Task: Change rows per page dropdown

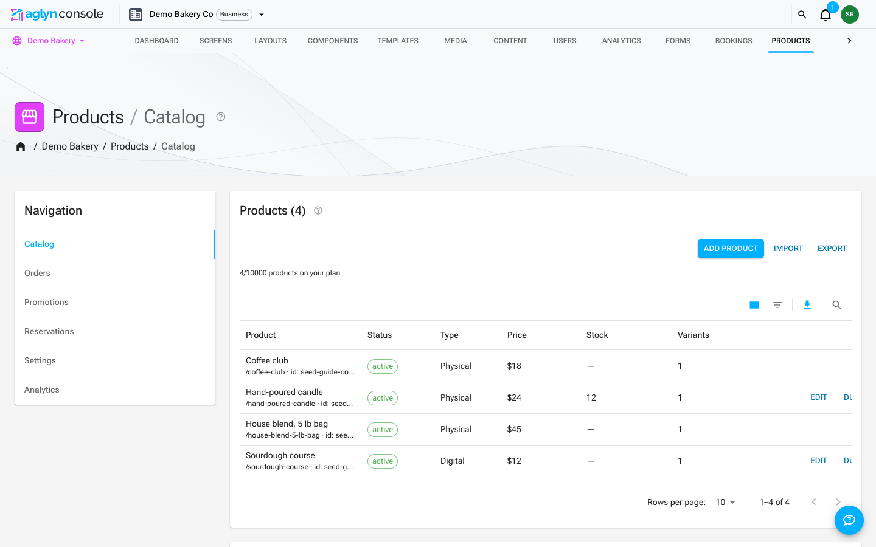Action: [x=726, y=502]
